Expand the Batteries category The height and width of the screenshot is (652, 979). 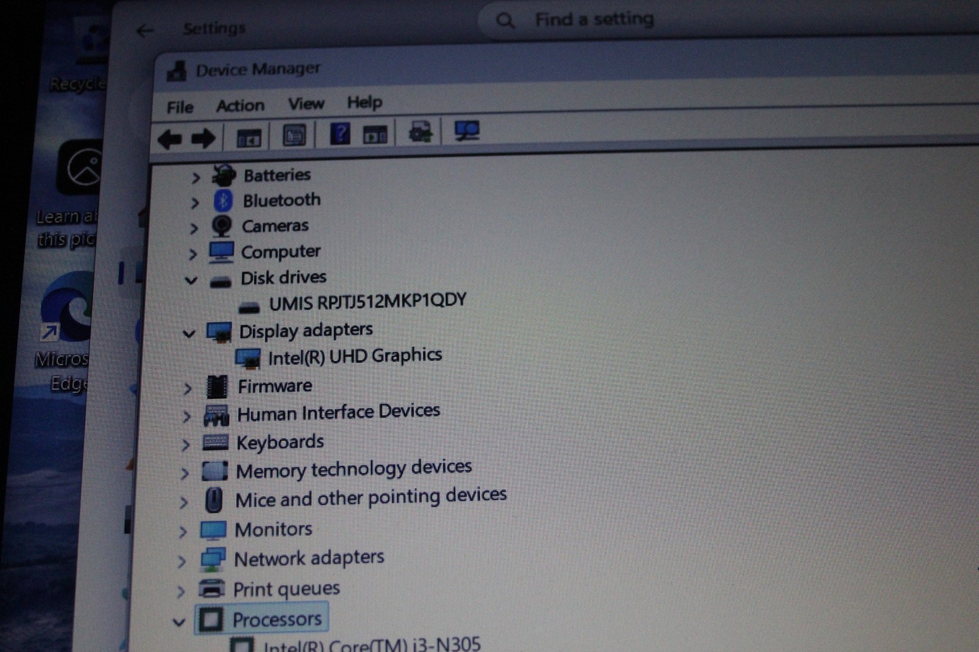tap(196, 178)
